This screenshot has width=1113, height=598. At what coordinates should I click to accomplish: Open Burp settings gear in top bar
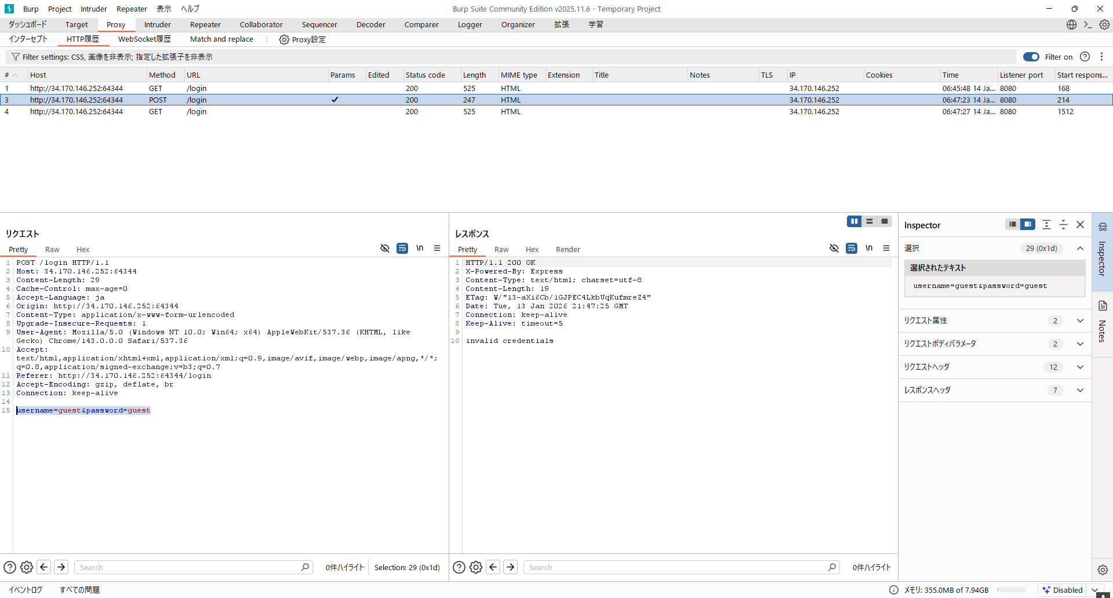(1104, 24)
